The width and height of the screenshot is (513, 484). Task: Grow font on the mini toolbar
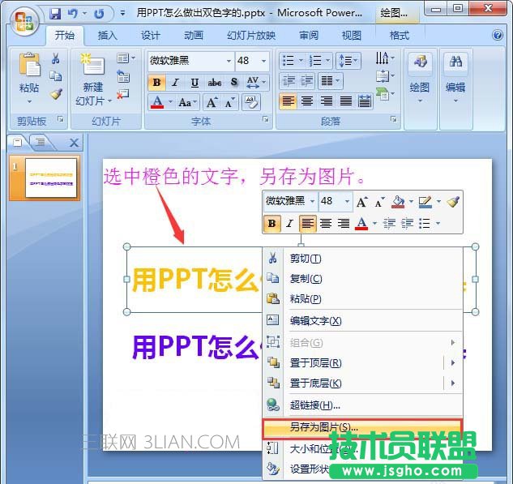pyautogui.click(x=361, y=202)
